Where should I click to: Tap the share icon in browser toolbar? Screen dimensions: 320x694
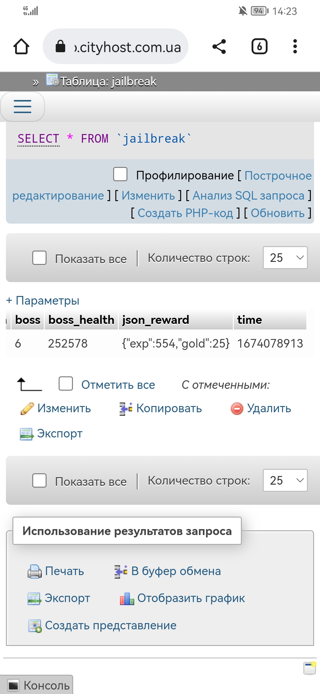coord(219,47)
